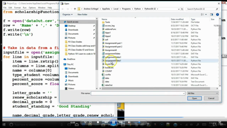This screenshot has height=128, width=227.
Task: Sort files by Date modified column
Action: click(x=177, y=19)
